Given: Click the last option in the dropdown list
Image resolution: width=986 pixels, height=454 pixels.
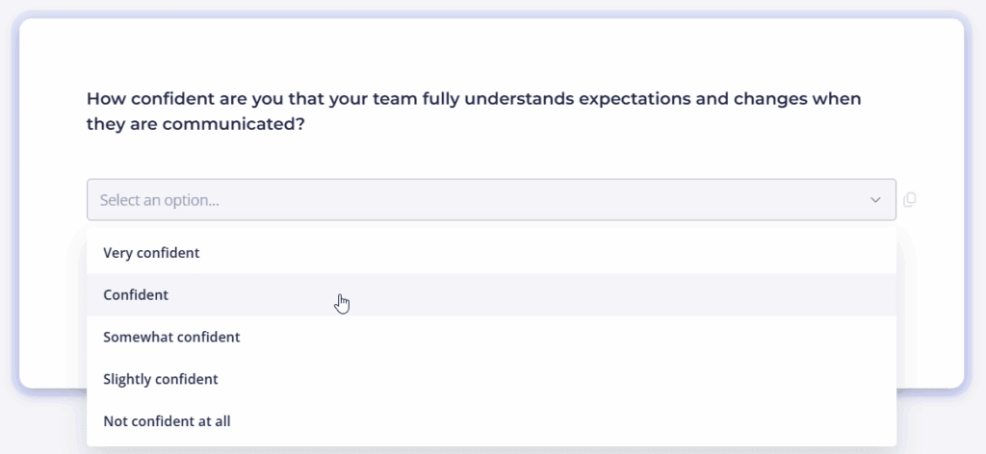Looking at the screenshot, I should [167, 421].
